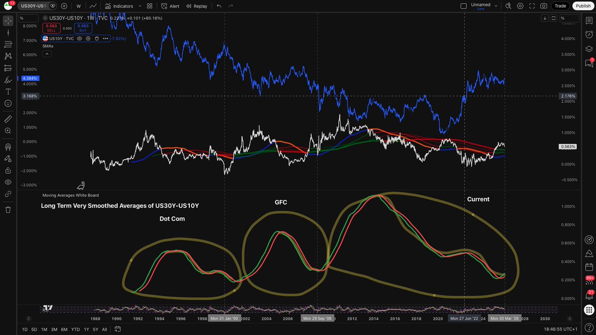The height and width of the screenshot is (335, 596).
Task: Select the 5D date range
Action: click(x=34, y=329)
